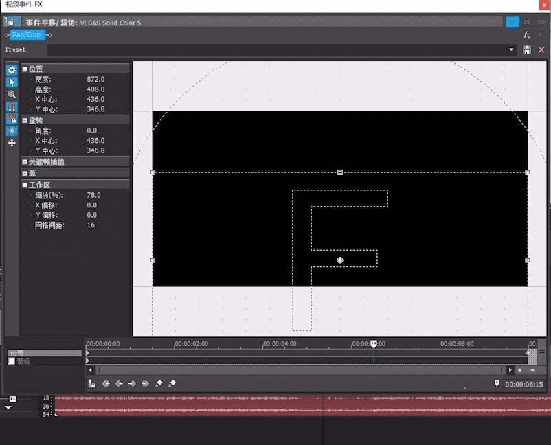551x445 pixels.
Task: Collapse the 工作区 section
Action: pos(25,185)
